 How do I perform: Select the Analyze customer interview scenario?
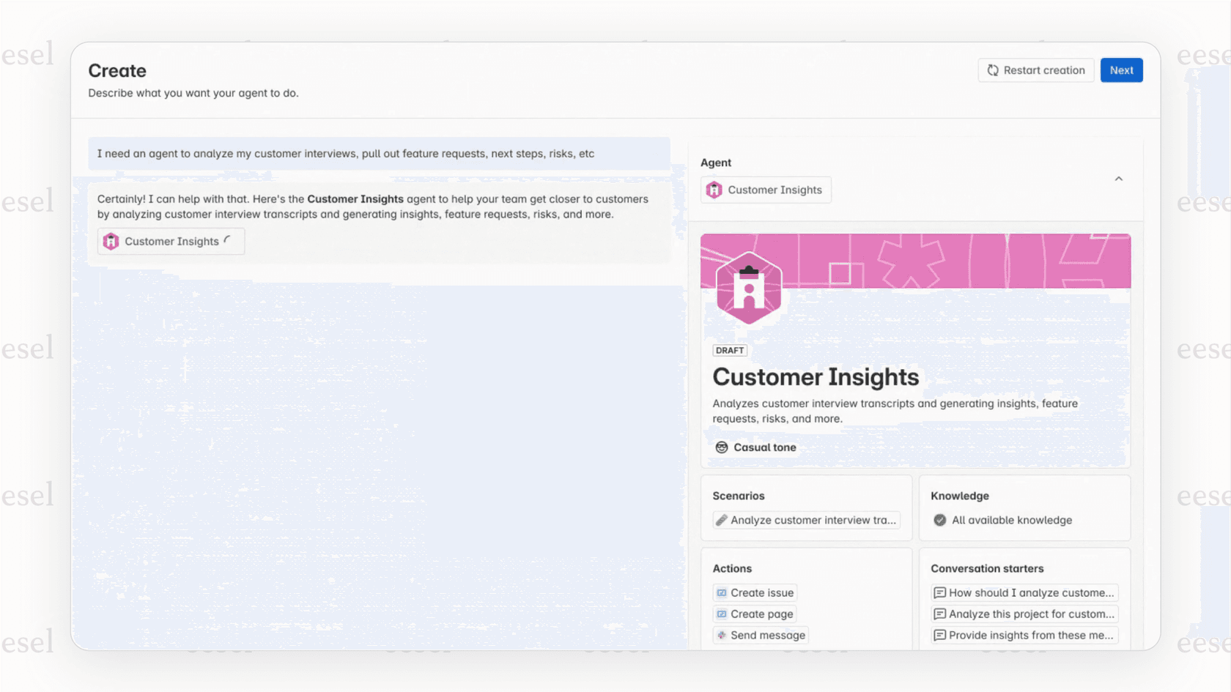pos(813,520)
